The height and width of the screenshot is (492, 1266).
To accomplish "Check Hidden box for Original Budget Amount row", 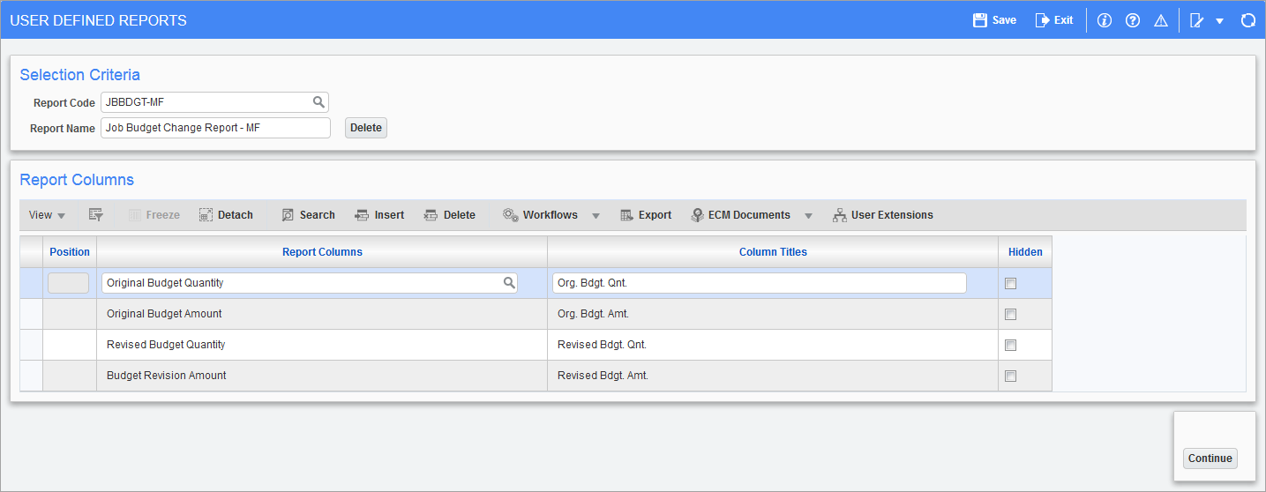I will tap(1011, 314).
